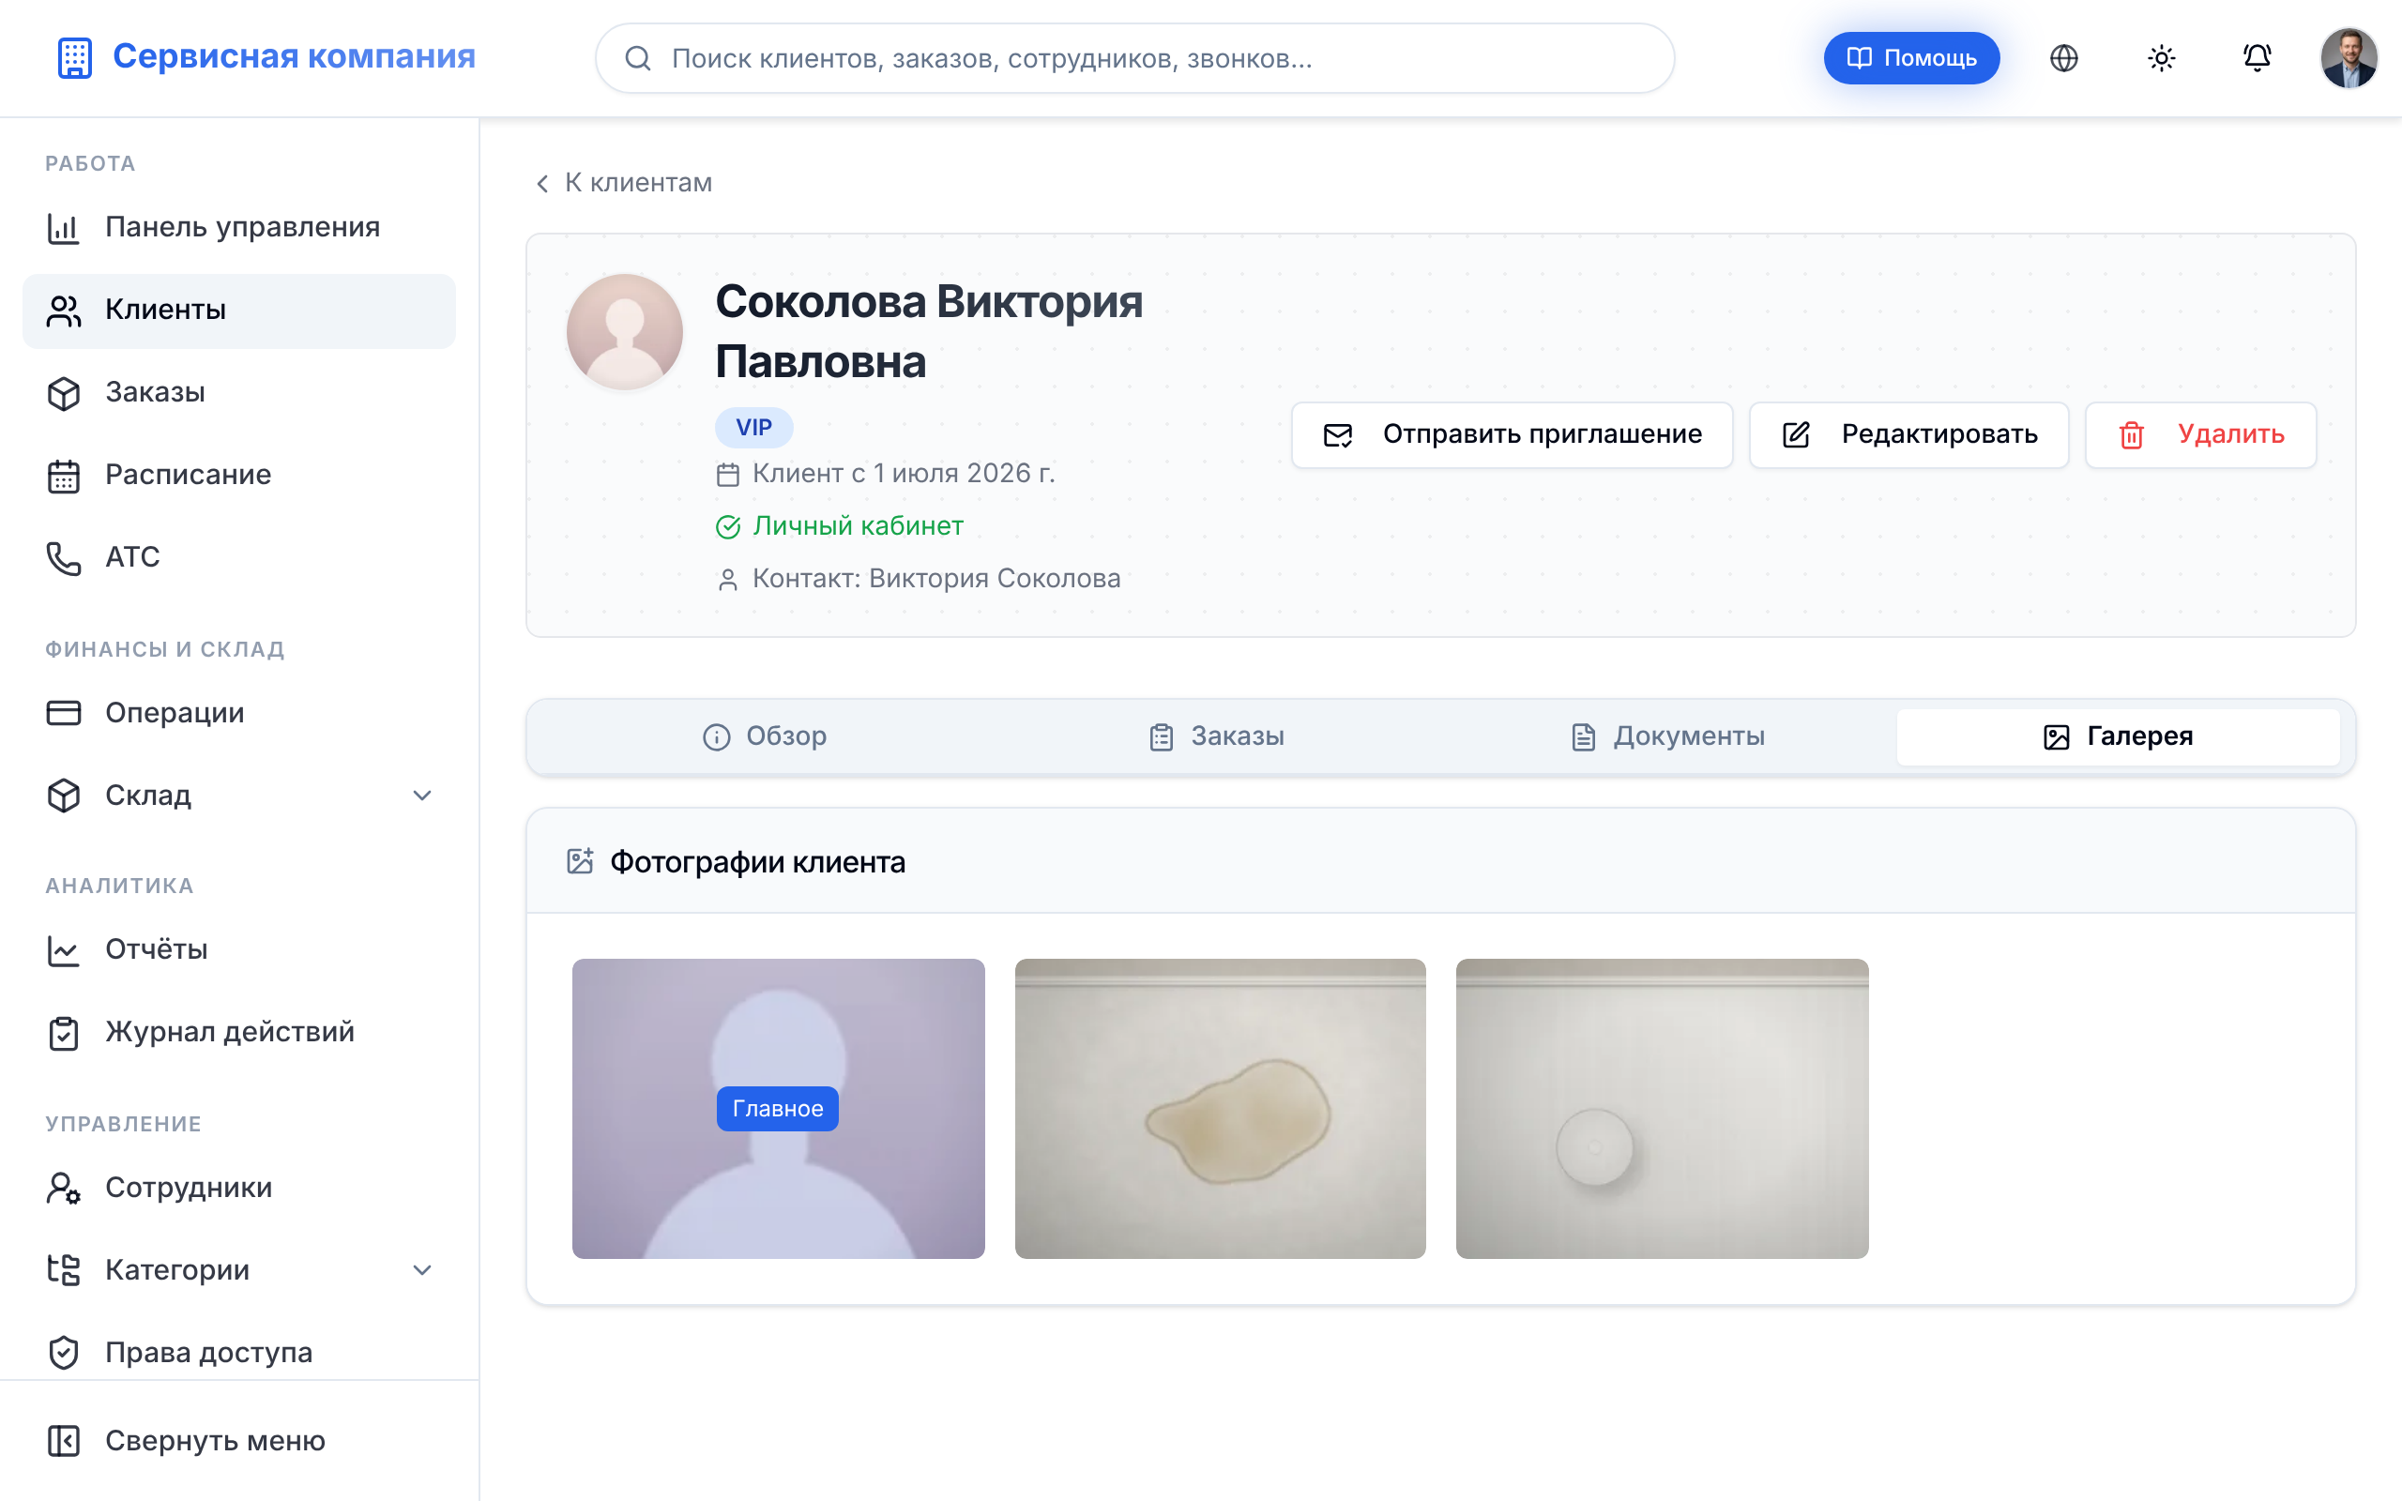Click the Панель управления chart icon
The image size is (2402, 1501).
64,227
